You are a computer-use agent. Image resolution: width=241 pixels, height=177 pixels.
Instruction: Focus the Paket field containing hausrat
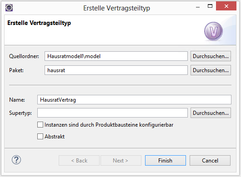tap(116, 70)
